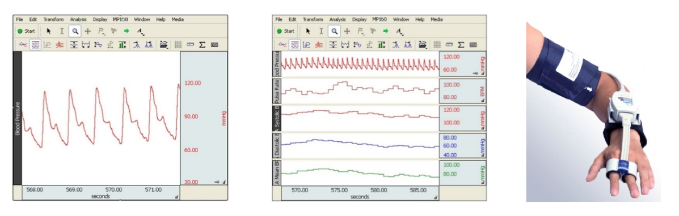Switch to Chart mode in the five-channel window
The image size is (679, 216).
[294, 45]
